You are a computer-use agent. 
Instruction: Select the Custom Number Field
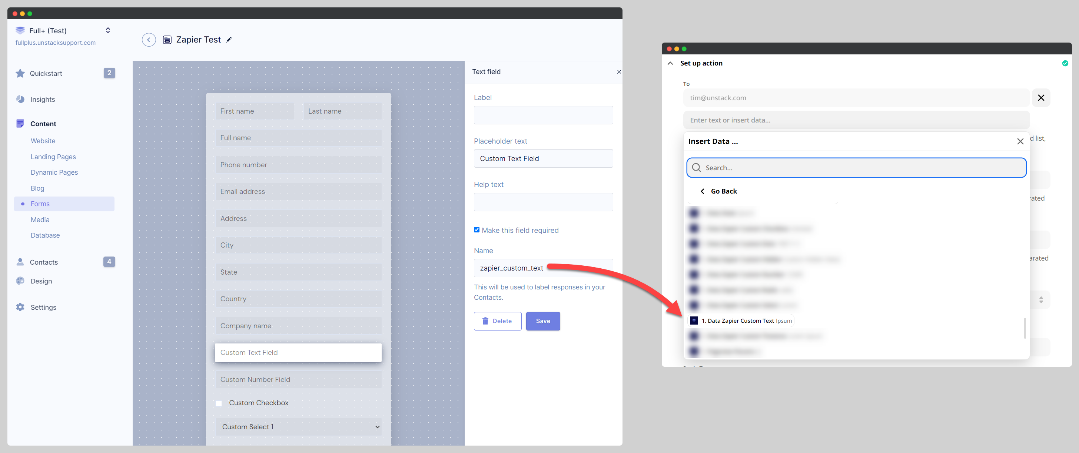298,379
